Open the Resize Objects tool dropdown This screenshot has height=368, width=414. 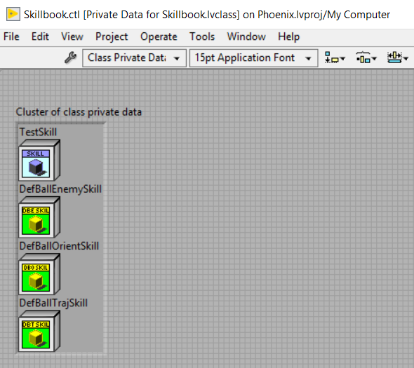[x=398, y=57]
